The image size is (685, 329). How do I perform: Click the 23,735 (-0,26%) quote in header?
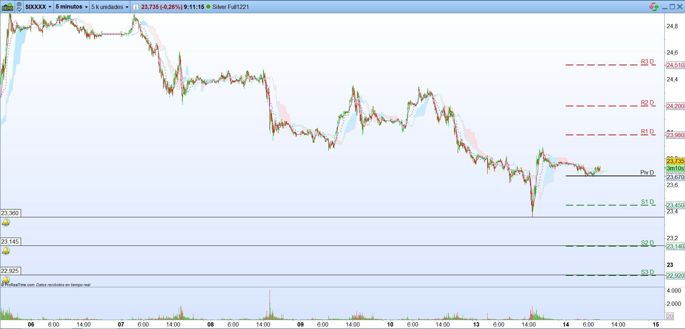coord(162,7)
